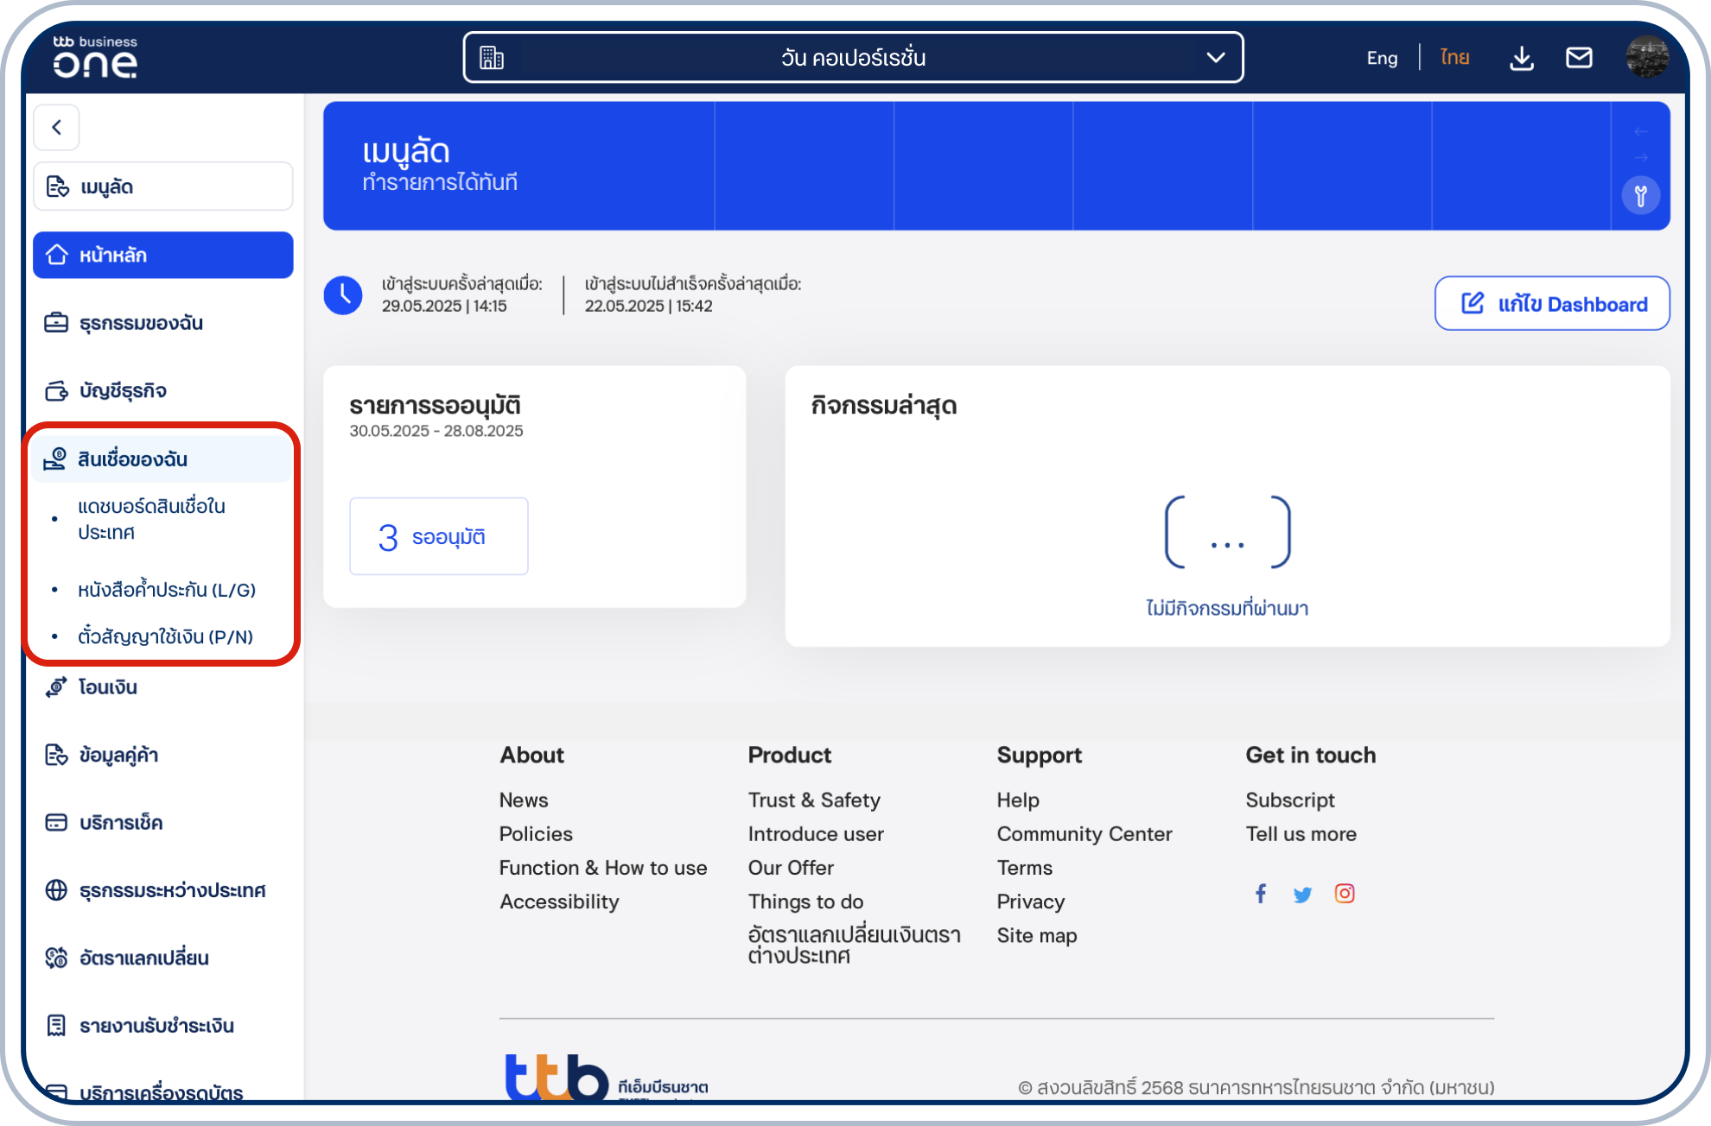The height and width of the screenshot is (1126, 1711).
Task: Open the โอนเงิน sidebar menu
Action: [108, 687]
